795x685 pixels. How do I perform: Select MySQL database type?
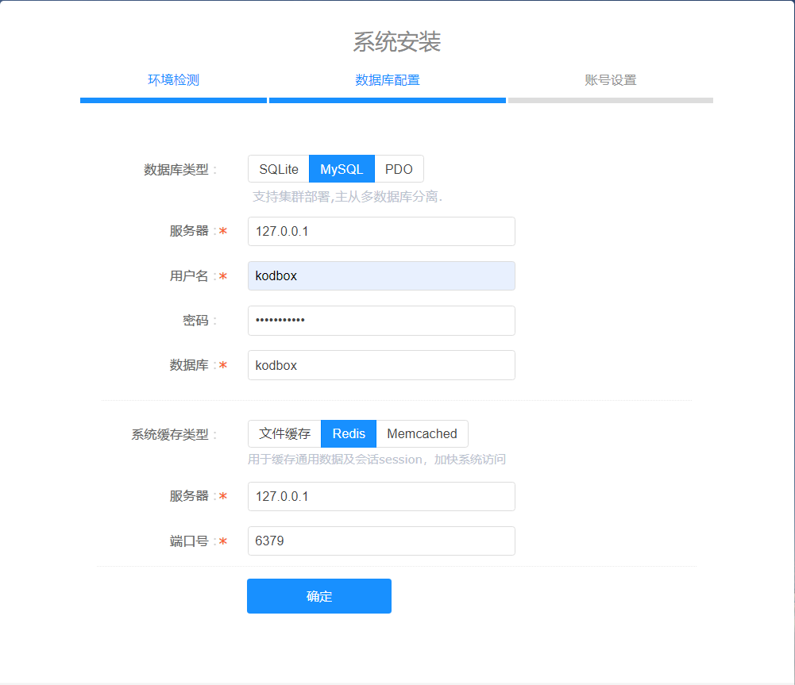click(342, 169)
